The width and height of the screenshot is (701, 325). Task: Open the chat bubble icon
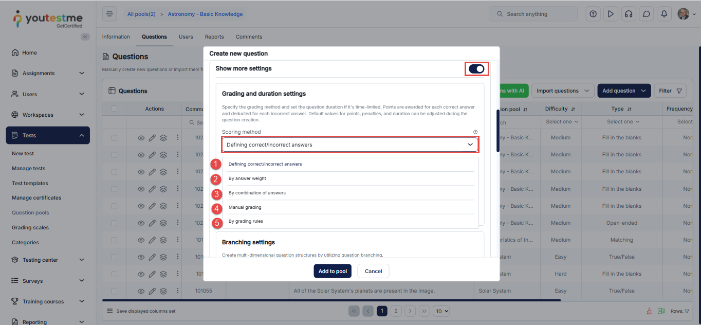click(646, 14)
